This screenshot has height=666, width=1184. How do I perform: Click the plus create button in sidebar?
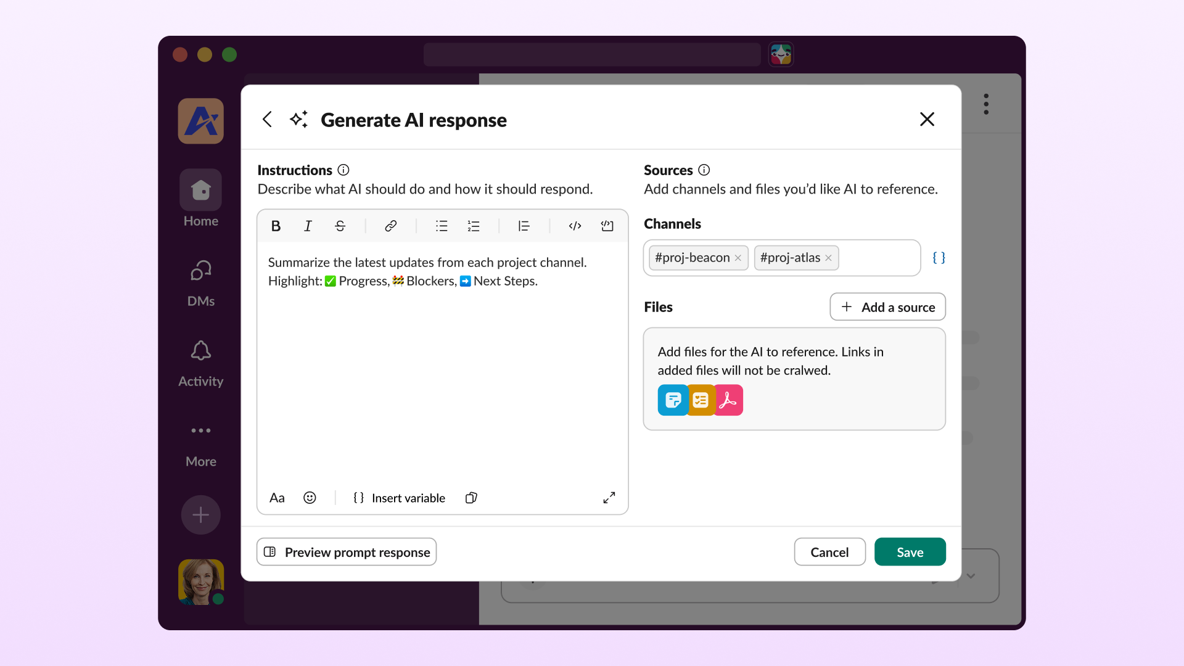click(201, 515)
